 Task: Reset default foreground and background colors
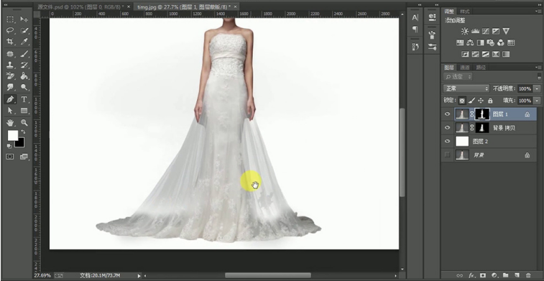point(9,146)
